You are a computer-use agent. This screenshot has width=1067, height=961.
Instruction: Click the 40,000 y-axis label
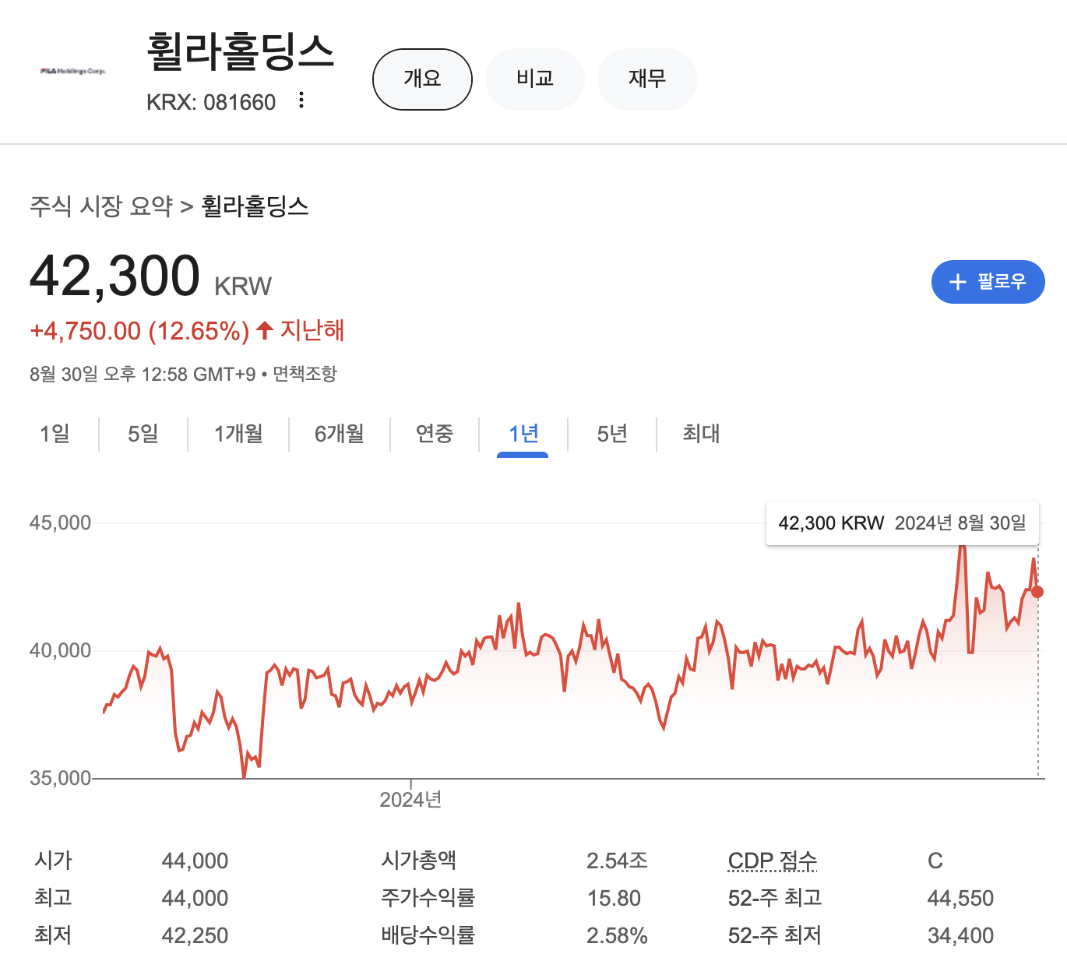click(60, 650)
